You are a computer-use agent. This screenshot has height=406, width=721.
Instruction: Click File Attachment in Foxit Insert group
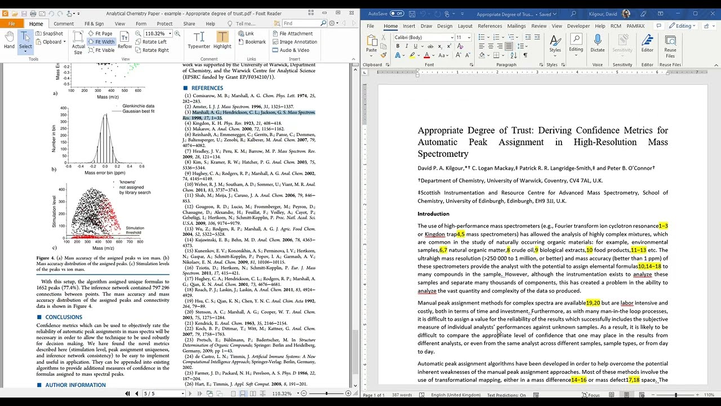[292, 34]
